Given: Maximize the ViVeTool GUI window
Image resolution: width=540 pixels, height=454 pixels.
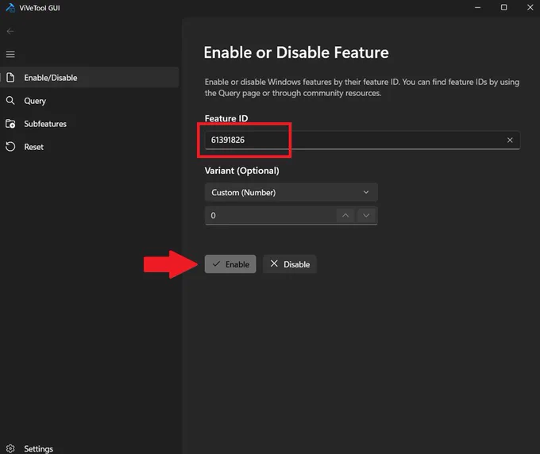Looking at the screenshot, I should pos(503,8).
